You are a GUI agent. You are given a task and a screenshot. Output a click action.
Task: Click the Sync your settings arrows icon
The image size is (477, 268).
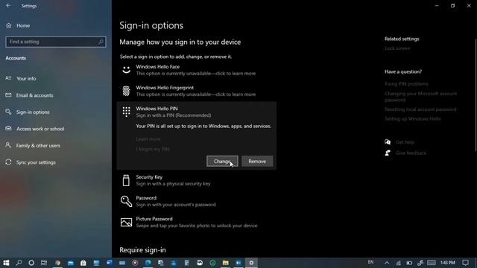pos(8,162)
